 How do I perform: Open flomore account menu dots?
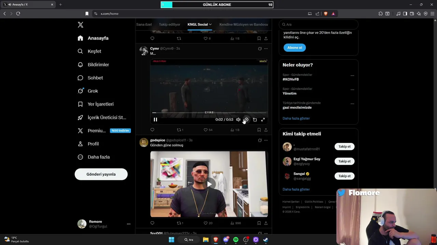[129, 224]
